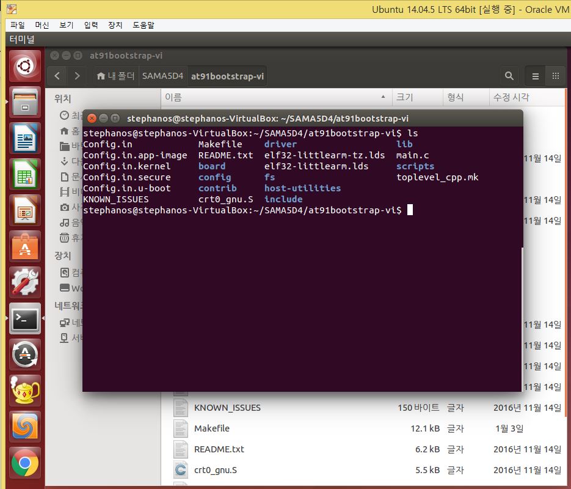Open the 장치 menu in VirtualBox
The width and height of the screenshot is (571, 489).
coord(115,25)
